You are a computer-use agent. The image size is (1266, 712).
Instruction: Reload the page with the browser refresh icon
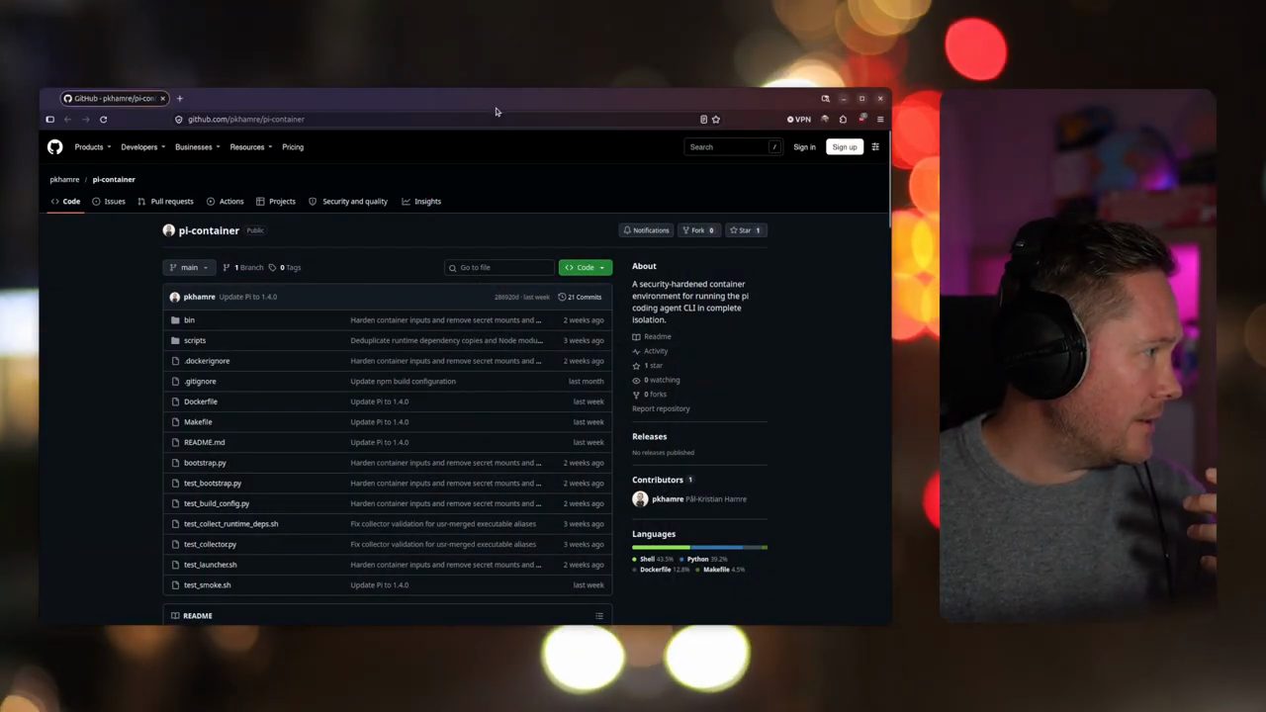coord(103,119)
